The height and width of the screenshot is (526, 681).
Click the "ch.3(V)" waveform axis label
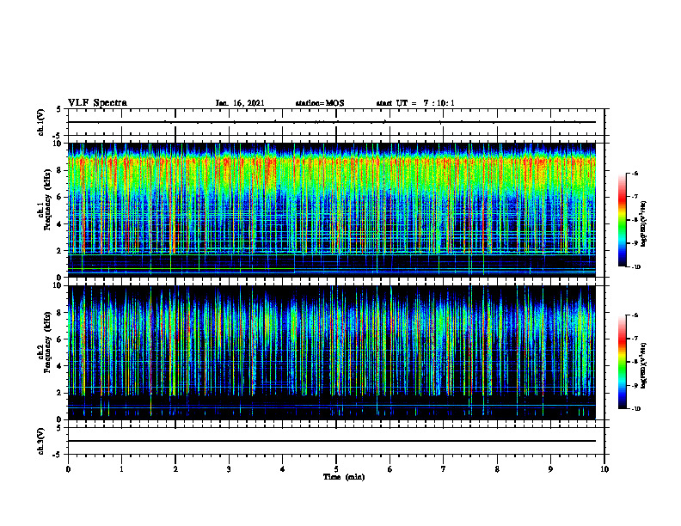point(41,441)
